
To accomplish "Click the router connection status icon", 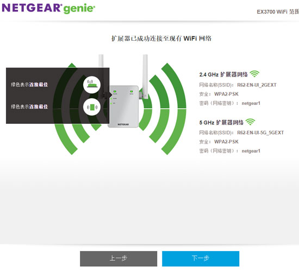I will click(x=92, y=85).
